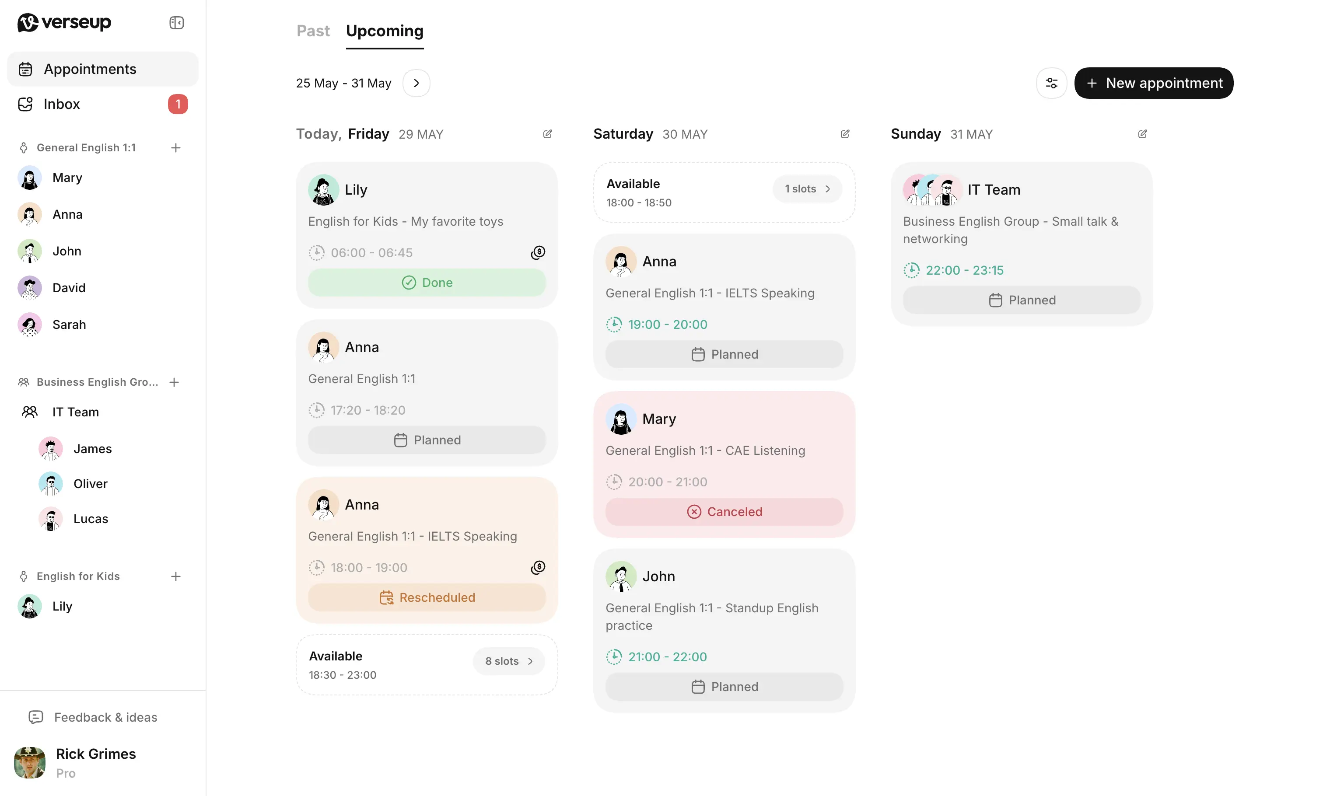Open the filter settings icon

coord(1051,83)
